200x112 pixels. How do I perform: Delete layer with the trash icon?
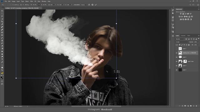197,106
